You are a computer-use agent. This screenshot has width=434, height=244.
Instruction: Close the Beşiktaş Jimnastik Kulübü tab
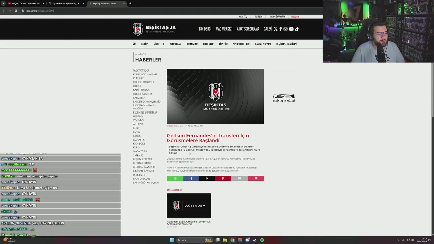[x=124, y=3]
